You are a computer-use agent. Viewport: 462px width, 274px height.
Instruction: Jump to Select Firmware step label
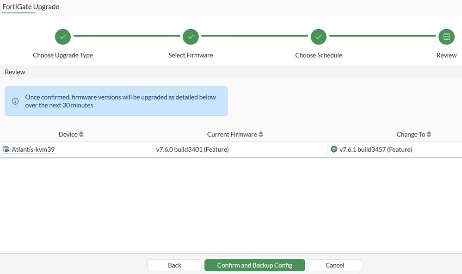coord(191,55)
